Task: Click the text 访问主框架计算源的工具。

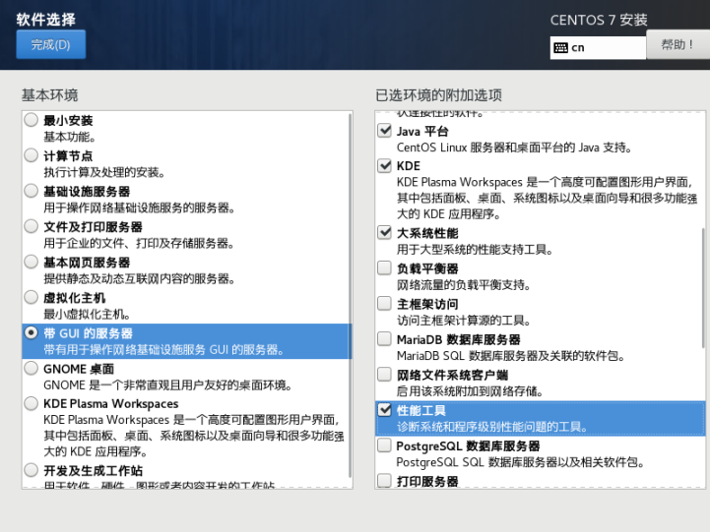Action: [x=464, y=321]
